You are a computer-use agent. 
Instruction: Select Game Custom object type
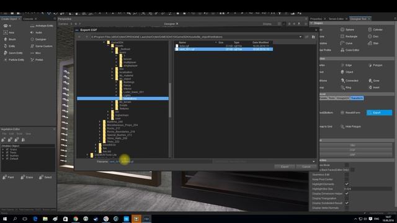[42, 46]
